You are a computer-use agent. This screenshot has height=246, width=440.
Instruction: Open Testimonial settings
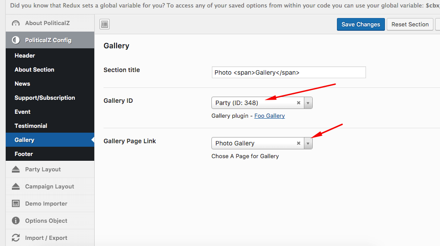50,126
